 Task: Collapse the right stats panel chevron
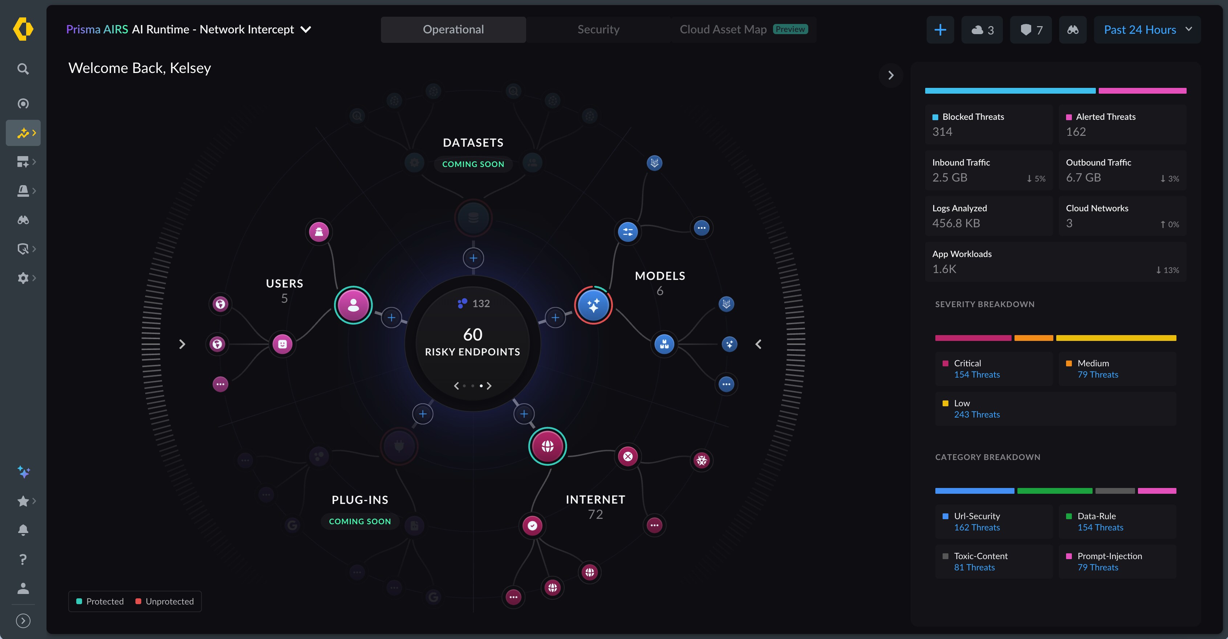tap(890, 75)
